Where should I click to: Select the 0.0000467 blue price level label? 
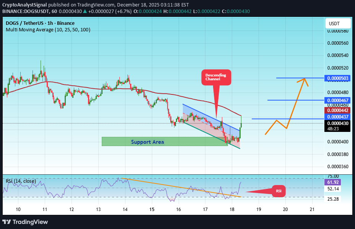pos(337,101)
